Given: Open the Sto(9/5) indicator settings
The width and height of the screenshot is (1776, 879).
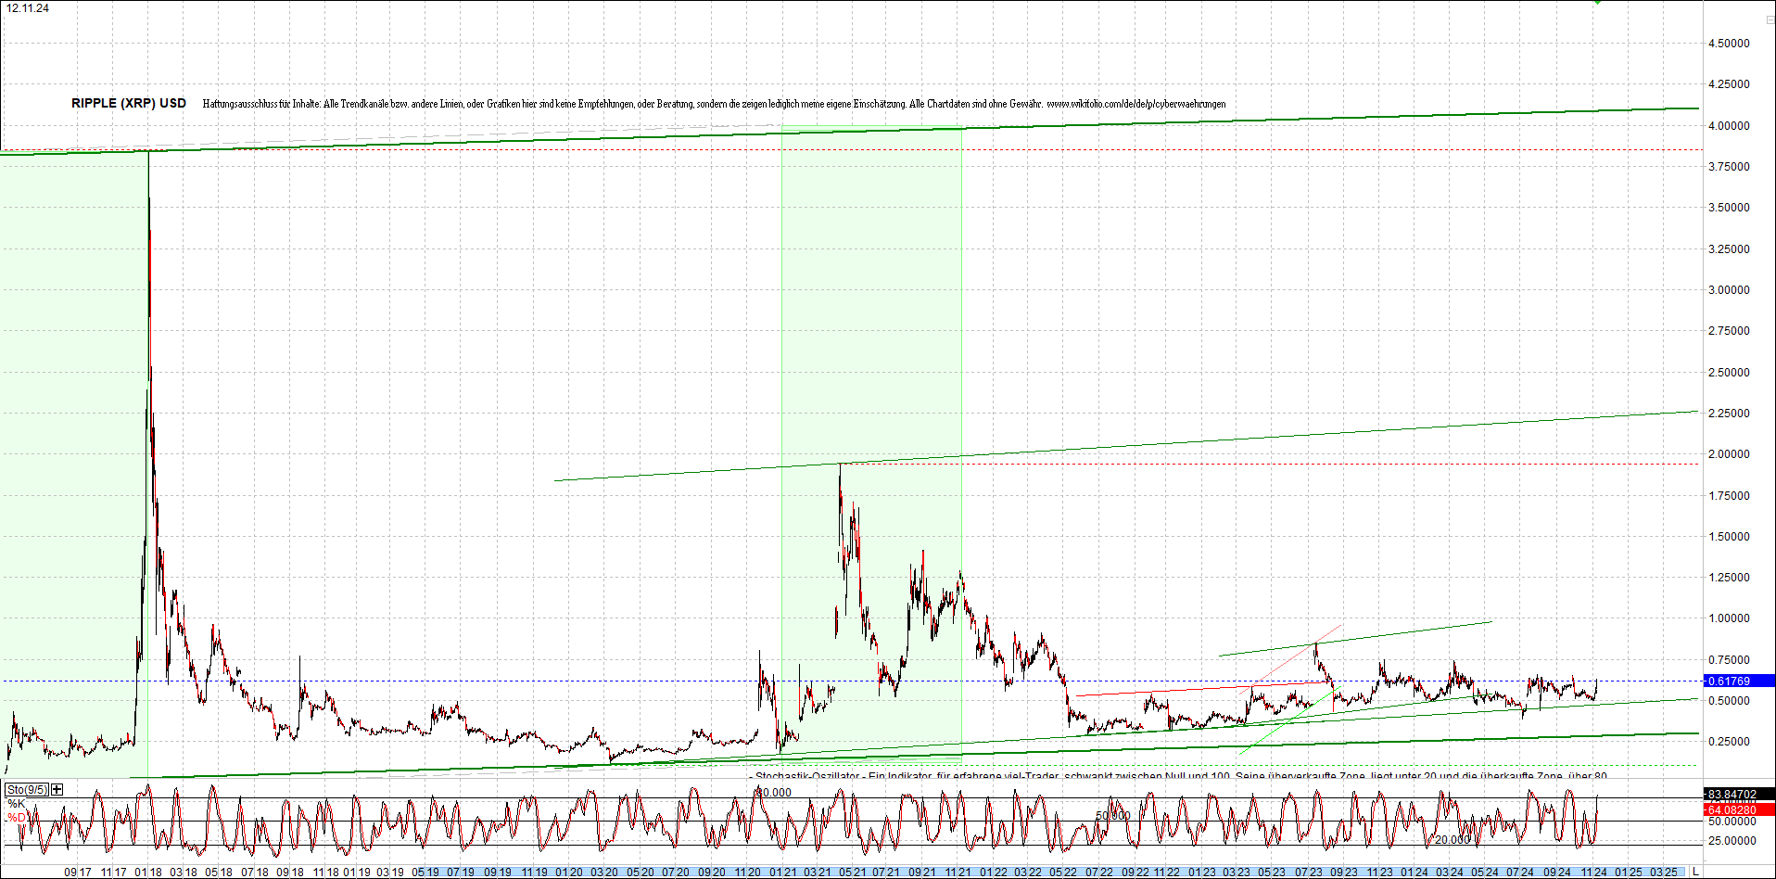Looking at the screenshot, I should point(26,789).
